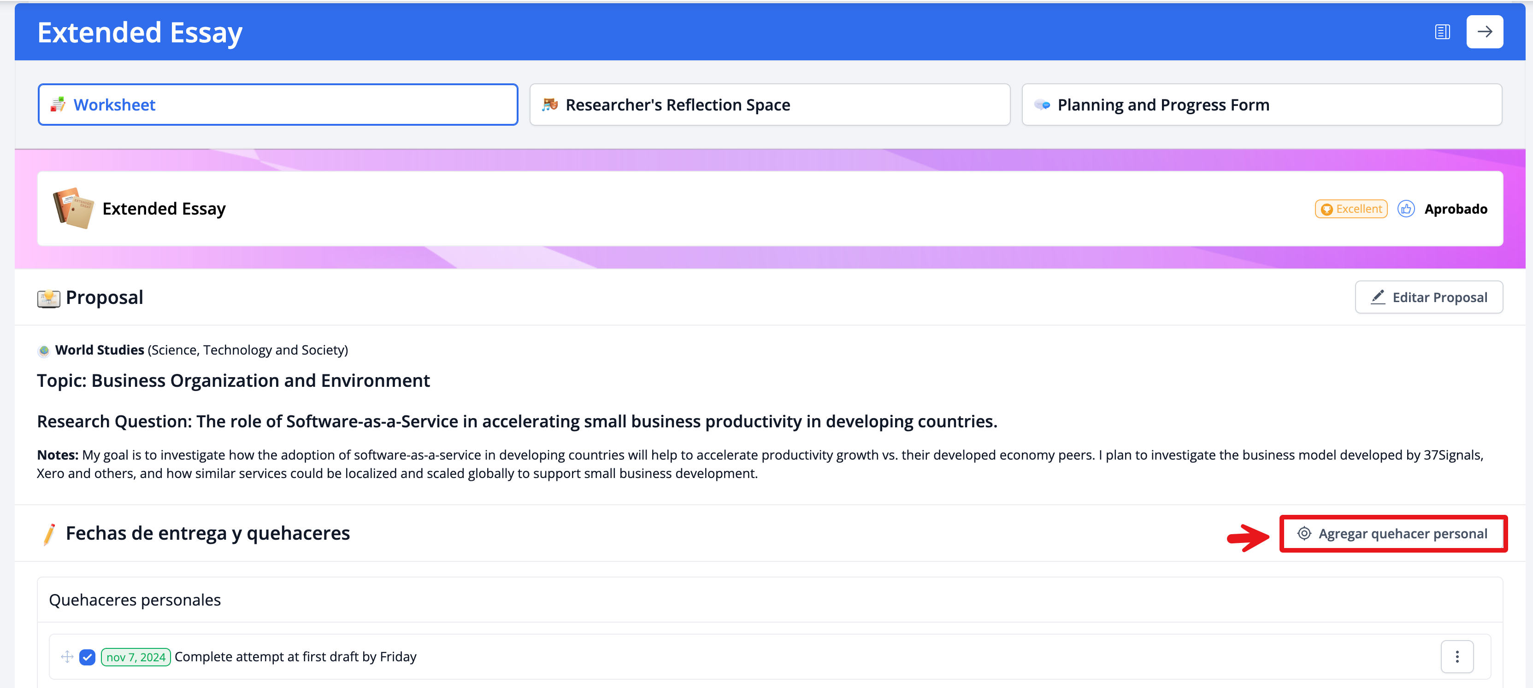The height and width of the screenshot is (688, 1533).
Task: Click Agregar quehacer personal button
Action: tap(1392, 533)
